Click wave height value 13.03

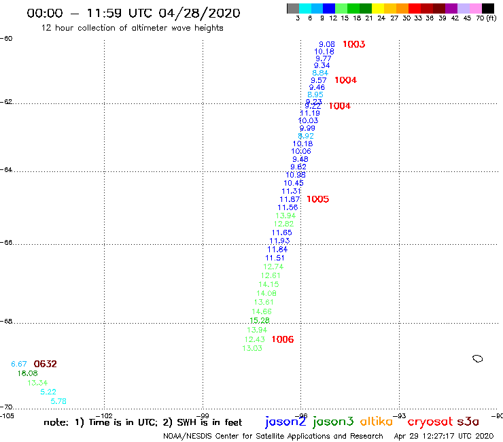[x=252, y=349]
